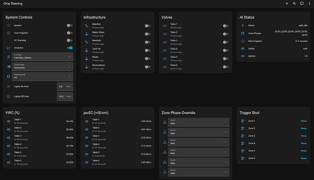Click the pwEC Table 6 eye icon
Image resolution: width=314 pixels, height=180 pixels.
click(86, 162)
